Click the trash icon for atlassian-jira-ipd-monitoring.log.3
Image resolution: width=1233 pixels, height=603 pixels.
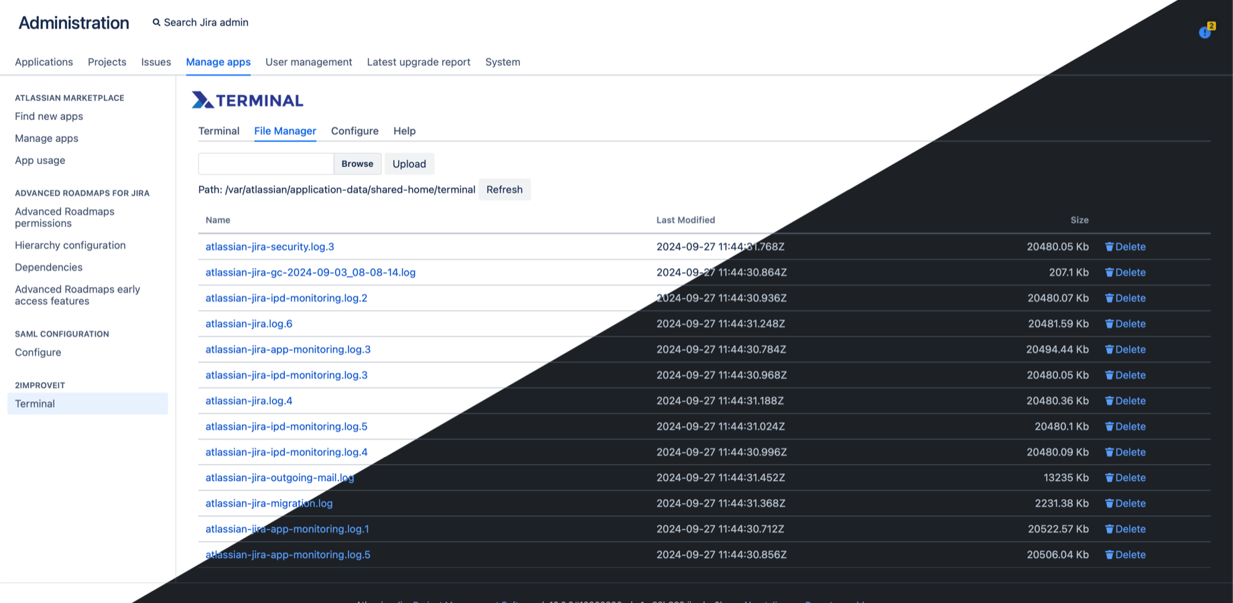(x=1109, y=375)
